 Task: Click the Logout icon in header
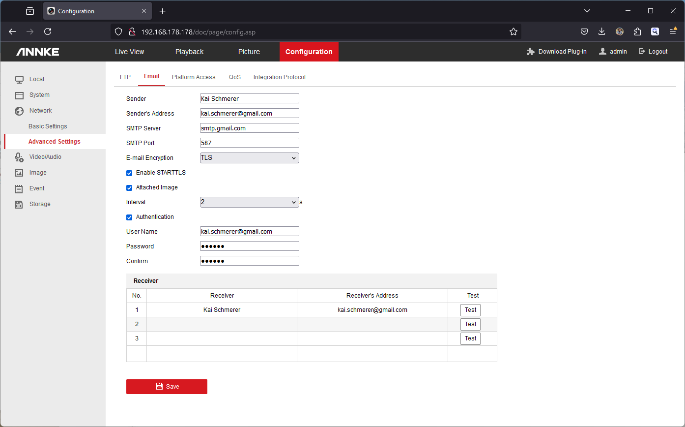[x=642, y=52]
